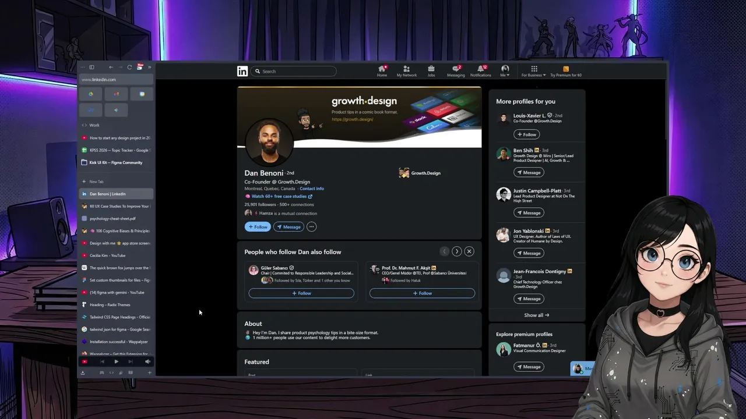Expand extensions chevron in browser toolbar
The height and width of the screenshot is (419, 746).
pyautogui.click(x=149, y=67)
